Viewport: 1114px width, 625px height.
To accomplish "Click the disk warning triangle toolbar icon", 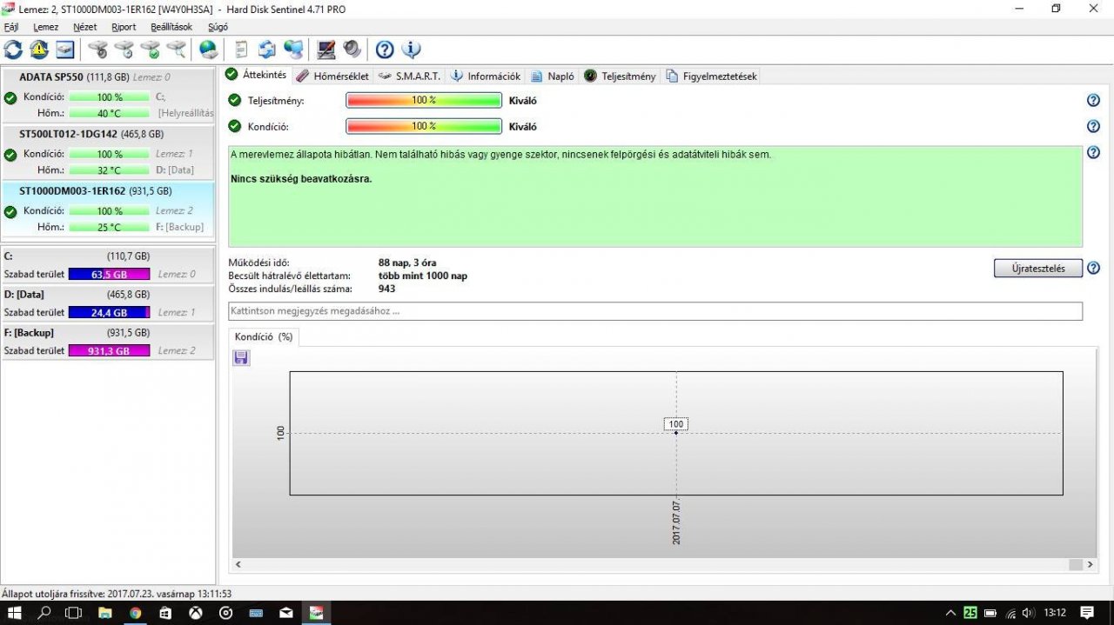I will (39, 50).
